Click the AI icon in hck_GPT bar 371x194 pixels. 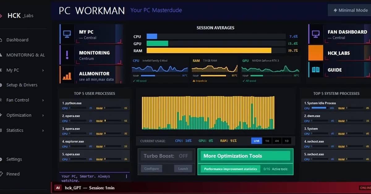click(58, 188)
